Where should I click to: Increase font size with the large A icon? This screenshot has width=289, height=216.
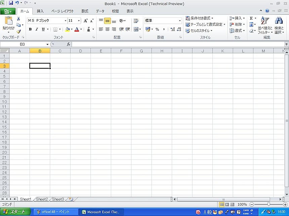[85, 20]
